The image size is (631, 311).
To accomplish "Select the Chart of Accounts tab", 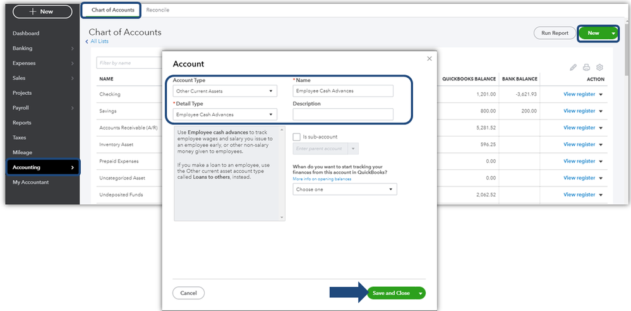I will pos(113,10).
